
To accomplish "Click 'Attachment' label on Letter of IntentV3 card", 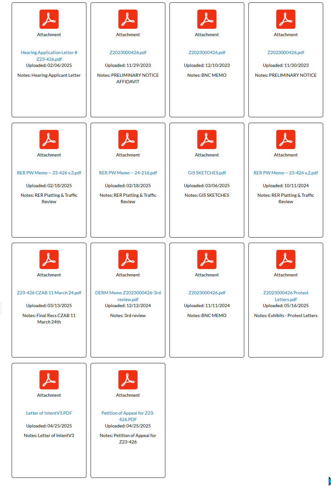I will tap(49, 395).
